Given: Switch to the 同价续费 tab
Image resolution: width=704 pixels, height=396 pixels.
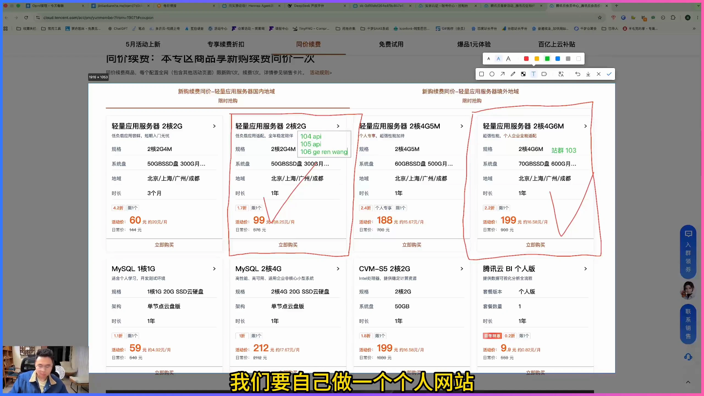Looking at the screenshot, I should (x=309, y=44).
